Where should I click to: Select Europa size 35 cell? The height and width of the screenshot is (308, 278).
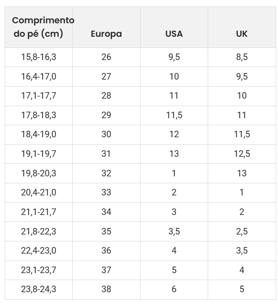pyautogui.click(x=106, y=231)
